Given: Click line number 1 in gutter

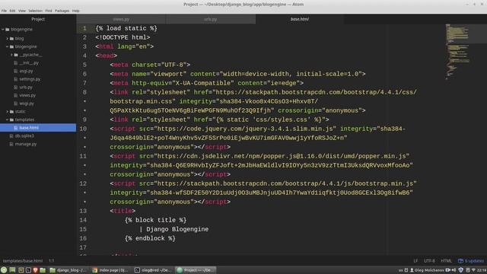Looking at the screenshot, I should coord(84,28).
